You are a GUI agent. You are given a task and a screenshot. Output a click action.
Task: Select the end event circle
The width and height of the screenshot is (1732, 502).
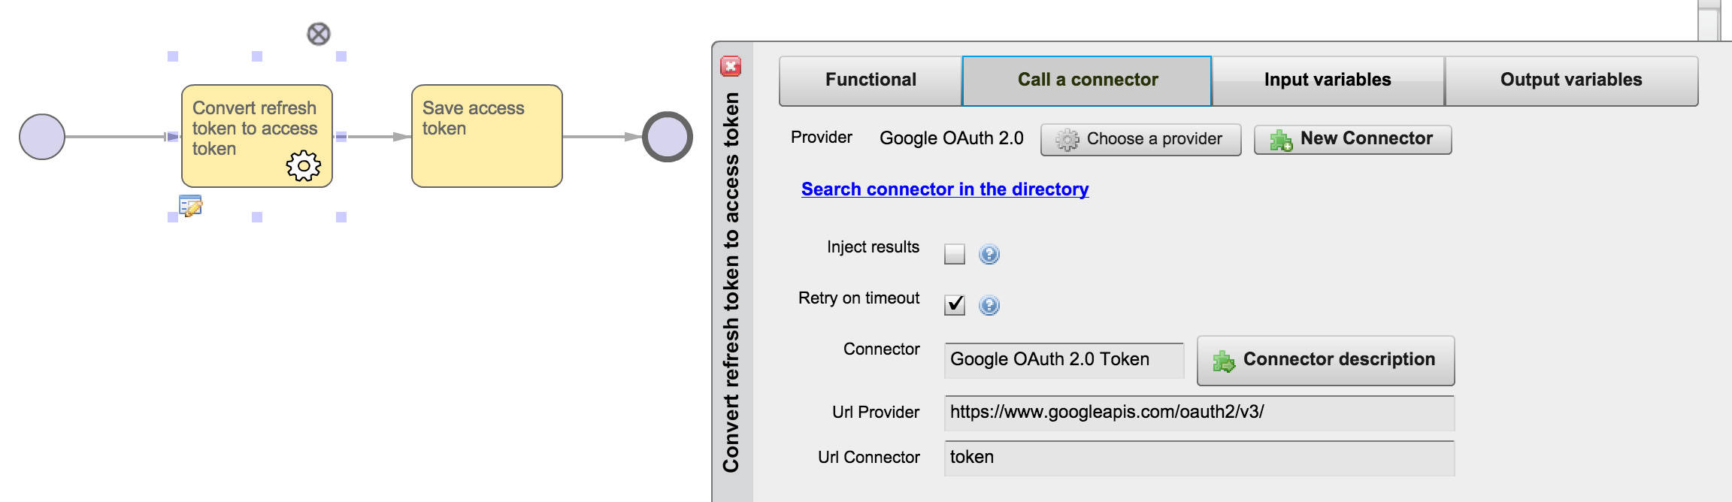668,137
